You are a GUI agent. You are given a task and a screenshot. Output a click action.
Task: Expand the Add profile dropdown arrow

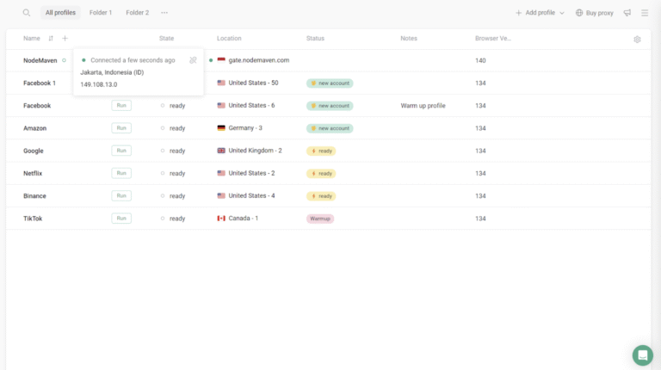click(x=562, y=13)
